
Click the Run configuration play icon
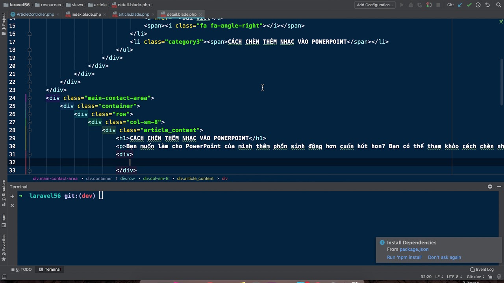402,5
